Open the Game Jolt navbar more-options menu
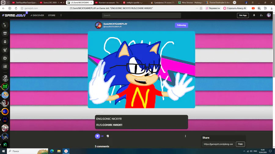The width and height of the screenshot is (275, 154). tap(61, 15)
